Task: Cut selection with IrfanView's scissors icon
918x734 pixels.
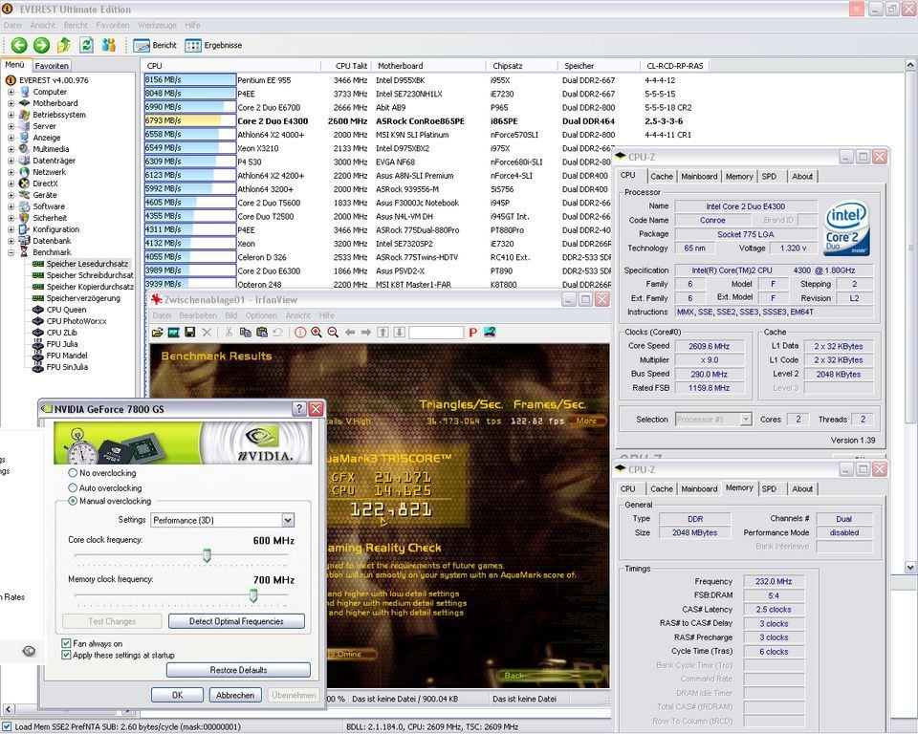Action: [229, 333]
